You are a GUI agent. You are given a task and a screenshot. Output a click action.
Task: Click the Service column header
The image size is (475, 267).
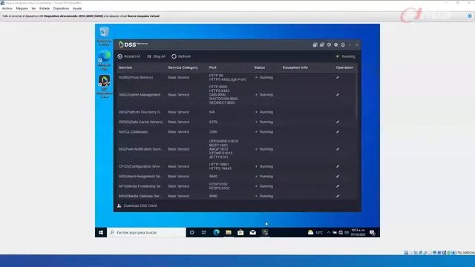pos(125,67)
